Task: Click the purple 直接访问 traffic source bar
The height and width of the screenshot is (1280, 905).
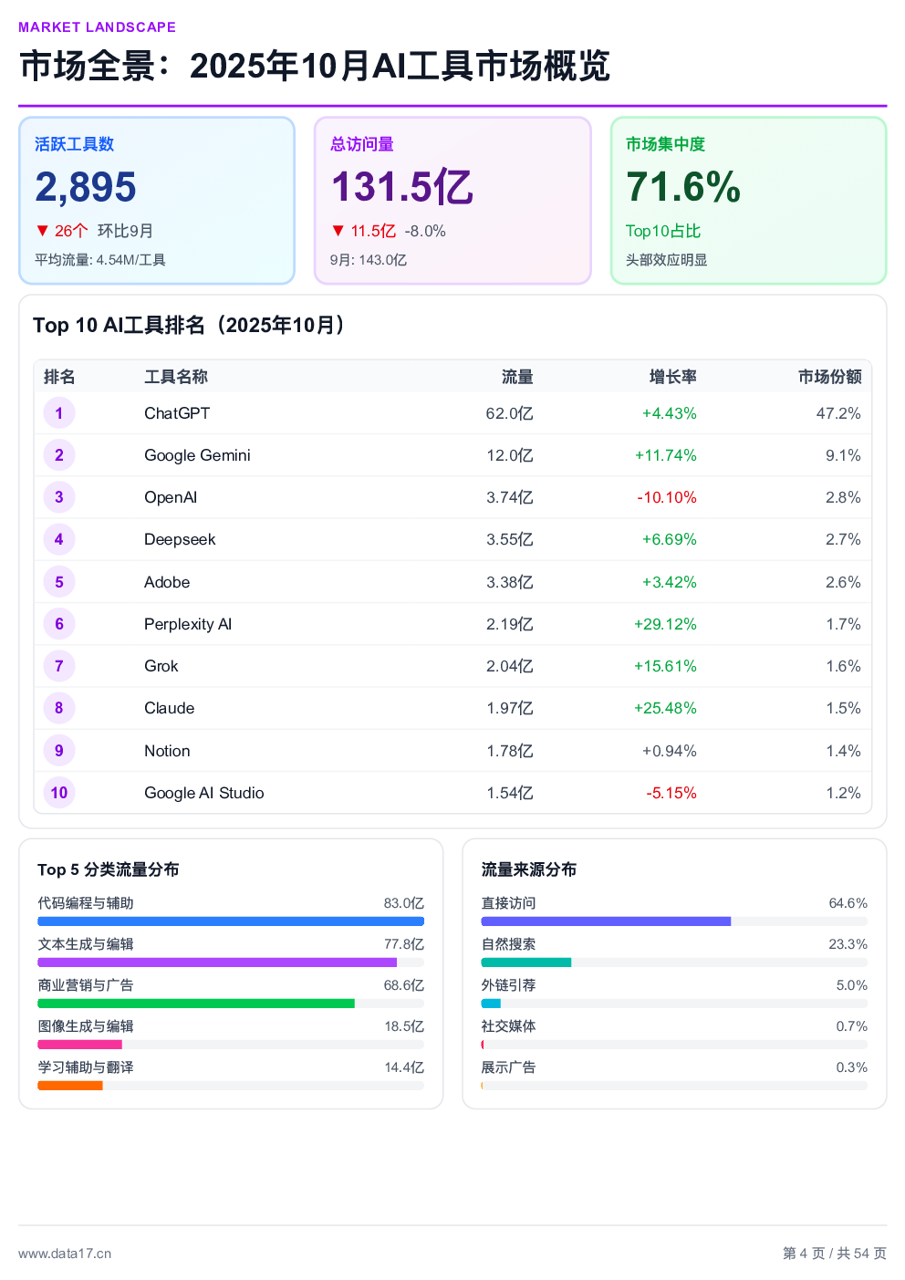Action: click(606, 921)
